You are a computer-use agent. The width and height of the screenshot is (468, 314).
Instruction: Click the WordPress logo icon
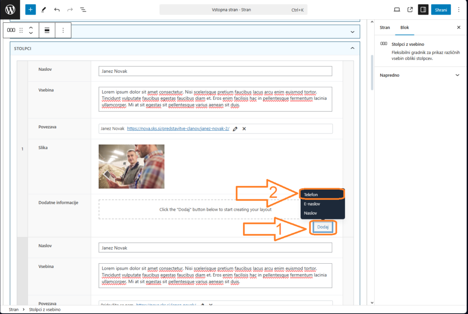[10, 10]
